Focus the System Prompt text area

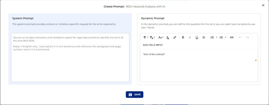pyautogui.click(x=70, y=57)
